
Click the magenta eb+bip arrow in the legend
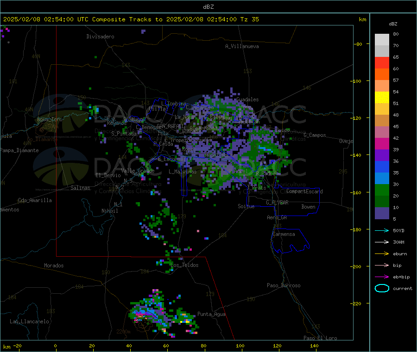click(x=382, y=277)
